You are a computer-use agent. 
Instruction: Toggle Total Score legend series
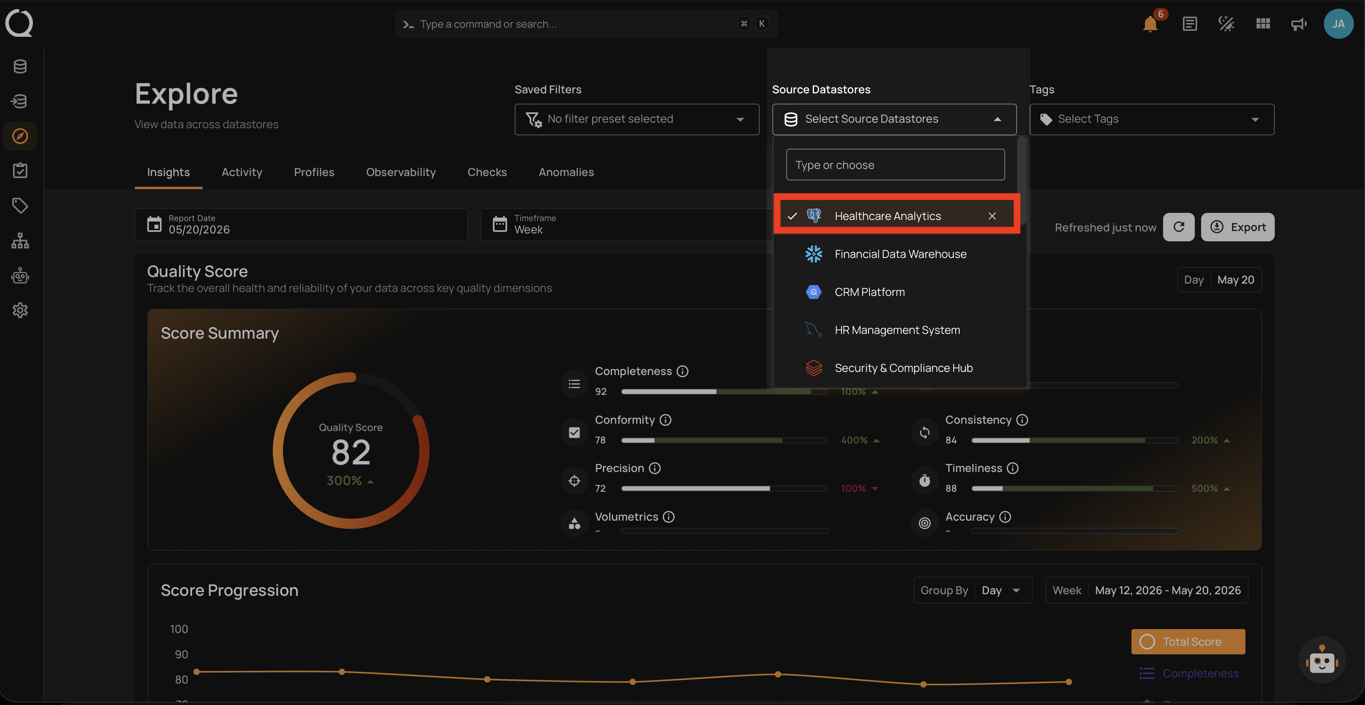pos(1188,642)
